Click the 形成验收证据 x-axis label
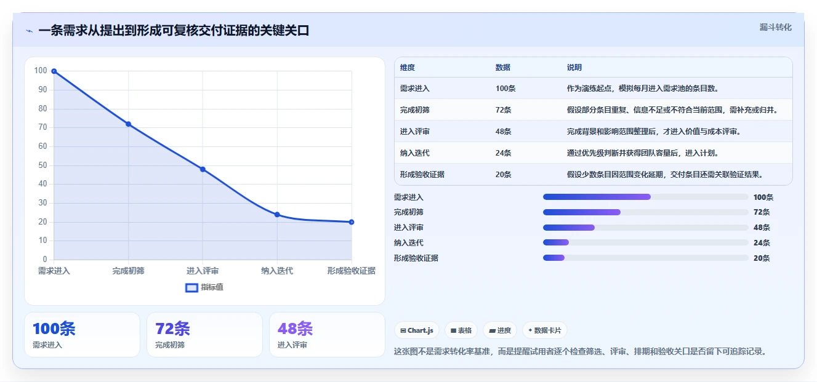Image resolution: width=817 pixels, height=382 pixels. coord(352,271)
